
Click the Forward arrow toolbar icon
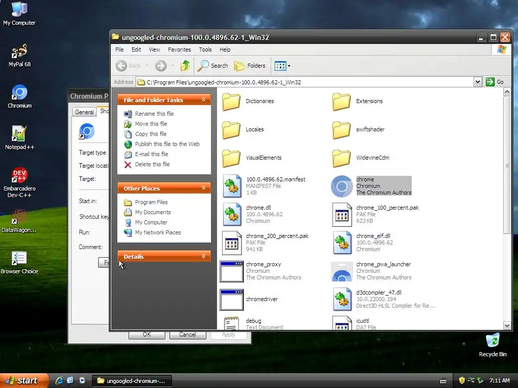point(161,66)
